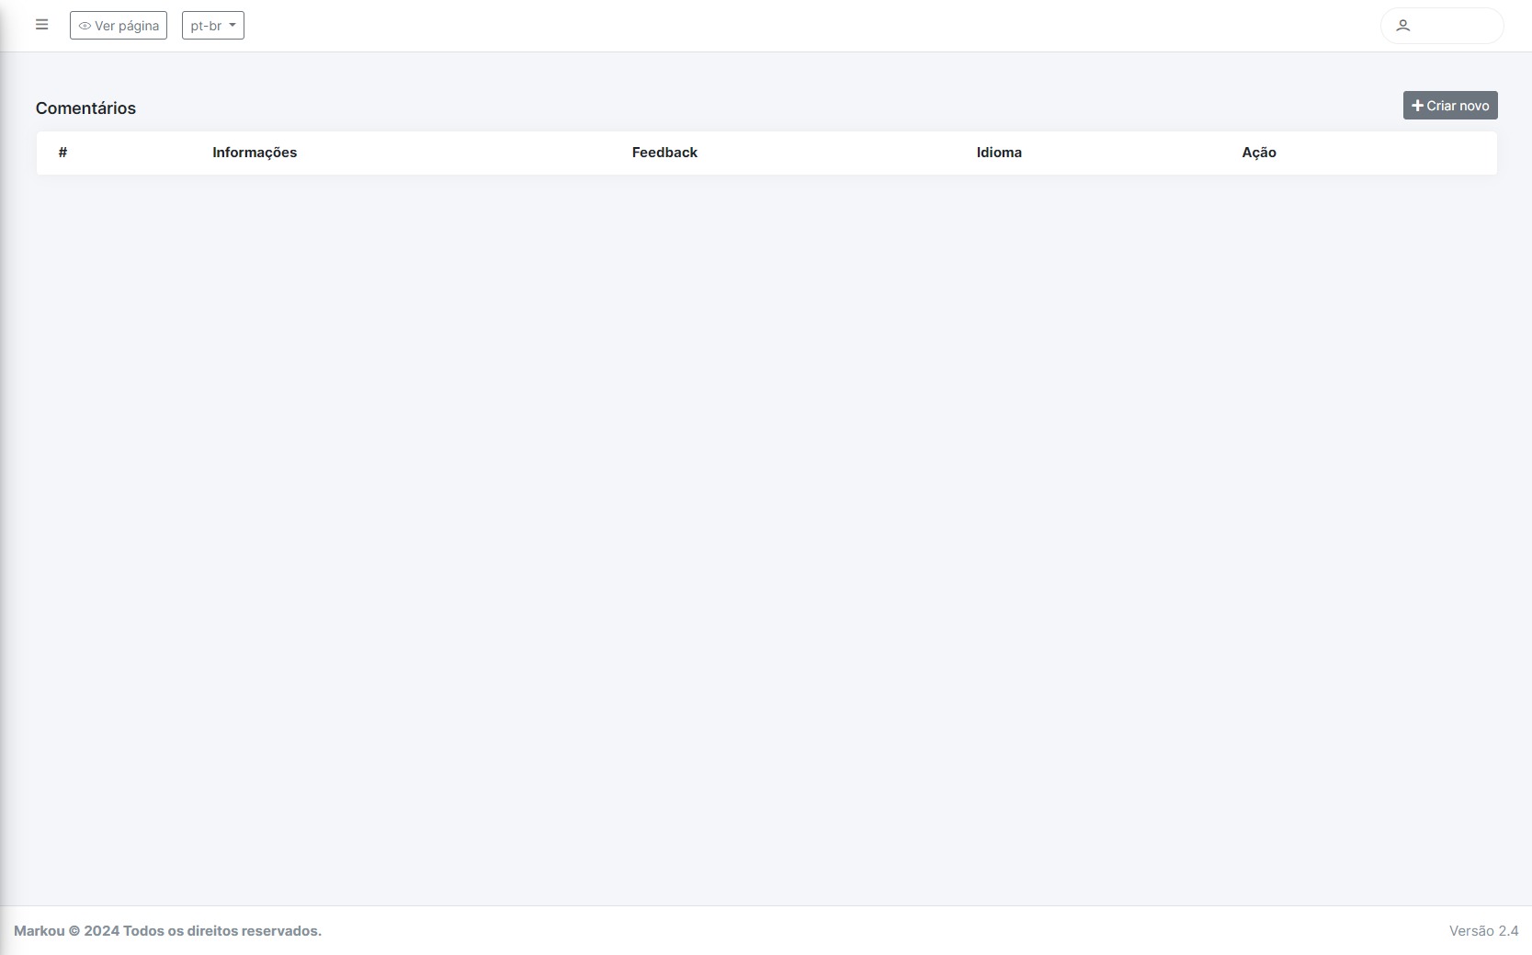1532x955 pixels.
Task: Toggle the hamburger sidebar menu icon
Action: (41, 25)
